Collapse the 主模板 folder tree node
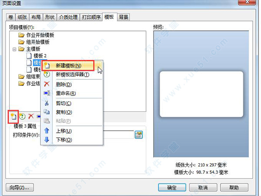 tap(14, 49)
